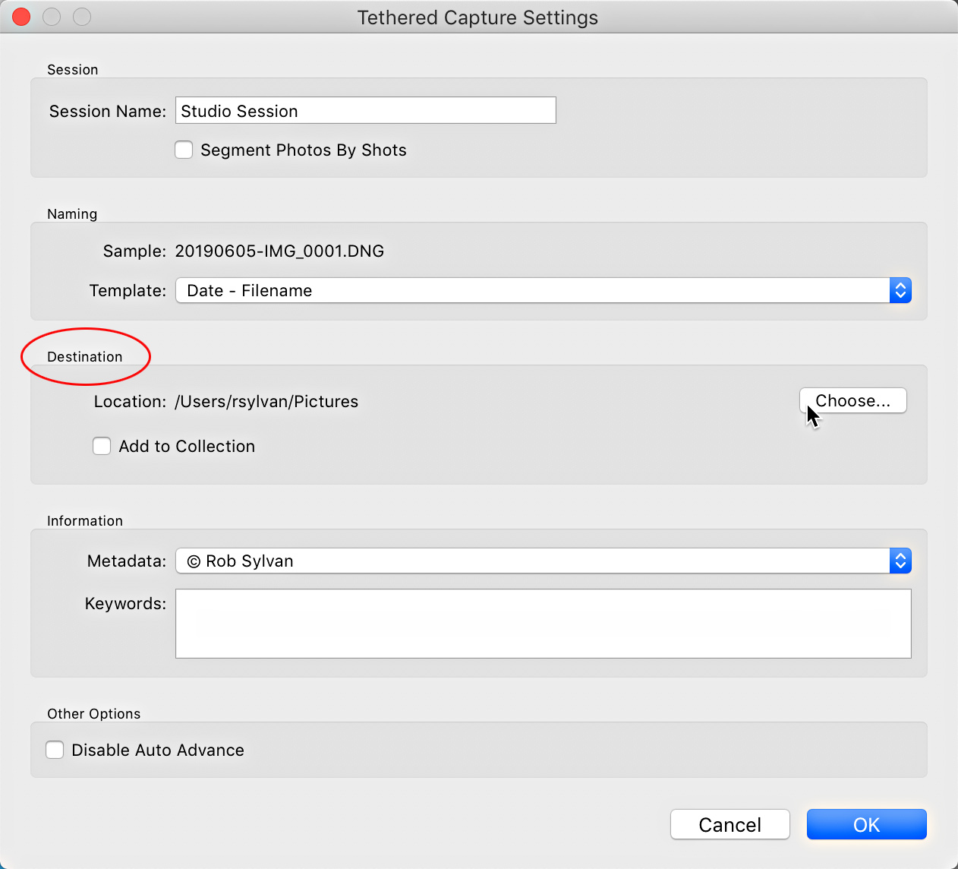Screen dimensions: 958x869
Task: Close the Tethered Capture Settings dialog
Action: click(20, 16)
